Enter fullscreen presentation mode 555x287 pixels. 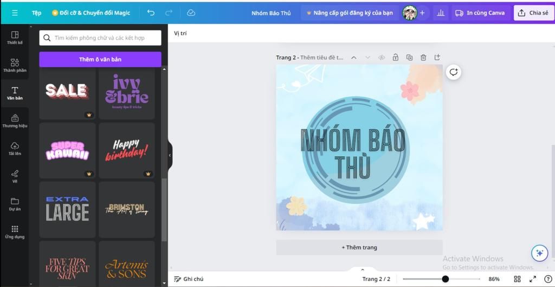533,279
